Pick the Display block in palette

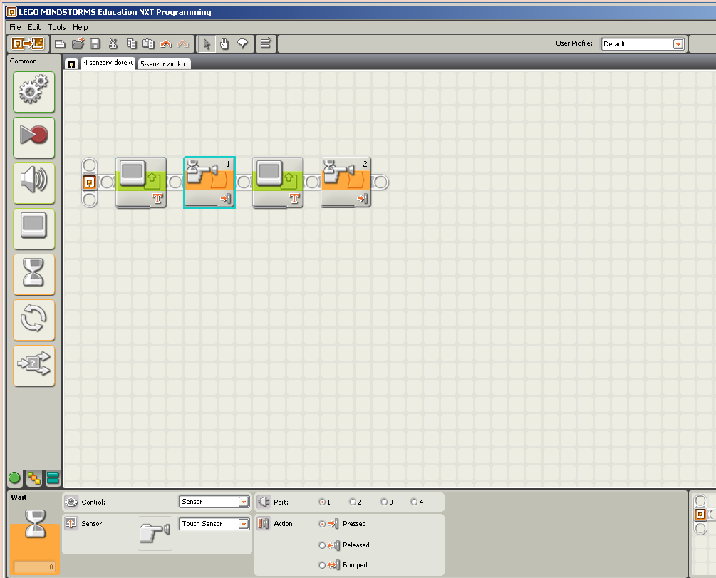coord(33,229)
